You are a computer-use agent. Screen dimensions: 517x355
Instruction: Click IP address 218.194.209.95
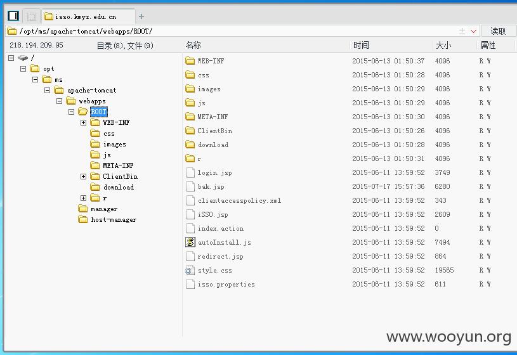click(36, 45)
